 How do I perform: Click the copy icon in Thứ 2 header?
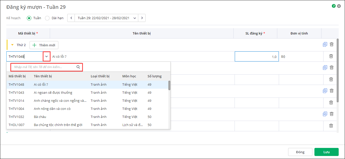pyautogui.click(x=325, y=45)
